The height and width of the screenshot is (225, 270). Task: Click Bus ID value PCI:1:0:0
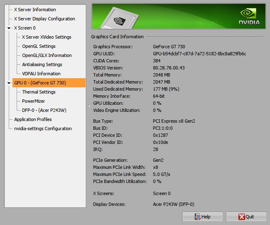163,128
